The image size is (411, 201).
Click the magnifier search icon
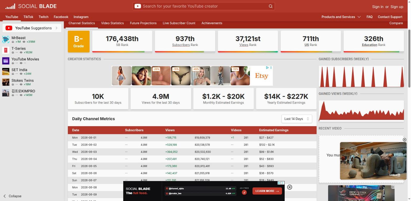click(271, 6)
